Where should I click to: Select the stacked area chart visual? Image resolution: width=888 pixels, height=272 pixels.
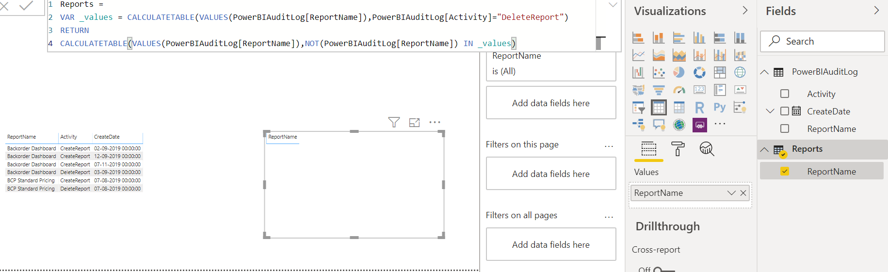pyautogui.click(x=679, y=55)
